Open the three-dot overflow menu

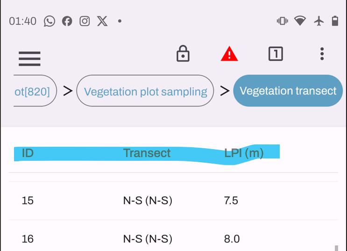322,54
